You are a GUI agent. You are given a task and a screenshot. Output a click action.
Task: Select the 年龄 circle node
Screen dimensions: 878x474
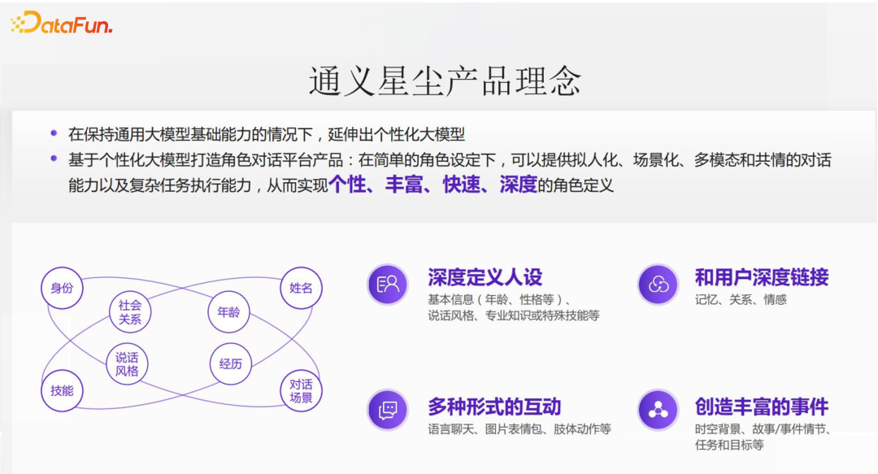point(229,312)
